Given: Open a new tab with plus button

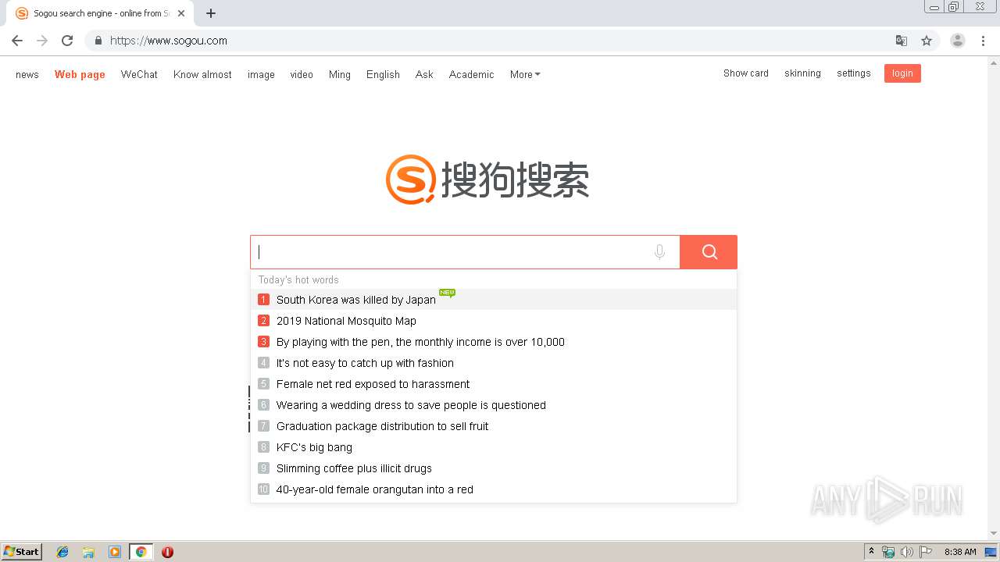Looking at the screenshot, I should tap(211, 13).
